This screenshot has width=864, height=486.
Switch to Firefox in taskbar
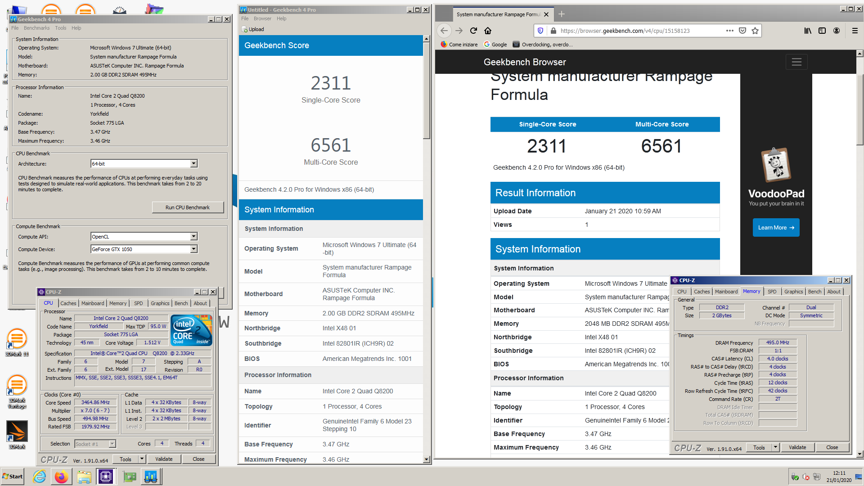click(62, 477)
